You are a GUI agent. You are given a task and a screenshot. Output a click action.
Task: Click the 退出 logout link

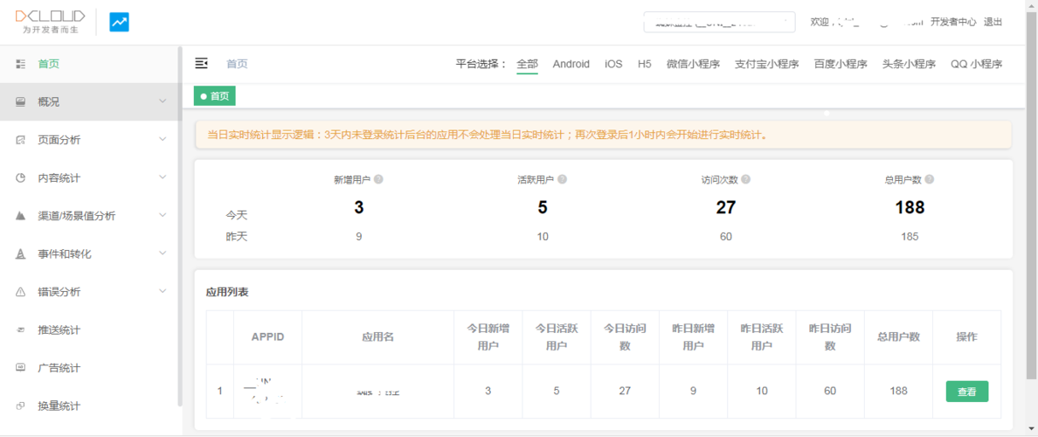993,22
